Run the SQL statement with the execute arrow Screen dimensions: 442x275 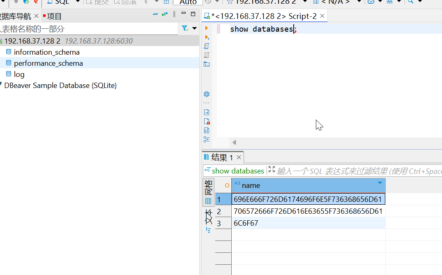pyautogui.click(x=207, y=28)
